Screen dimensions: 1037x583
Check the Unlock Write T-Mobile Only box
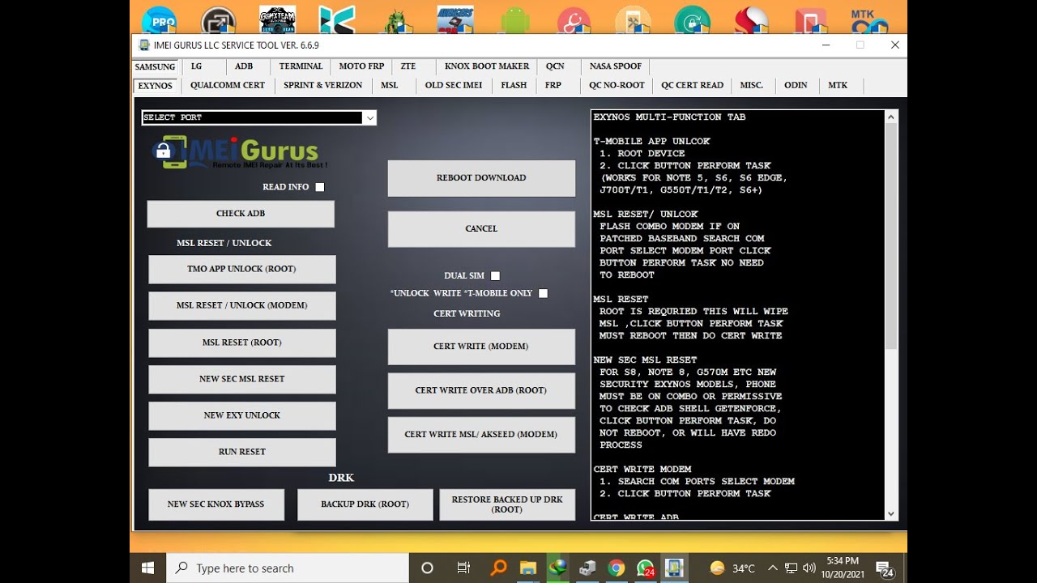544,293
